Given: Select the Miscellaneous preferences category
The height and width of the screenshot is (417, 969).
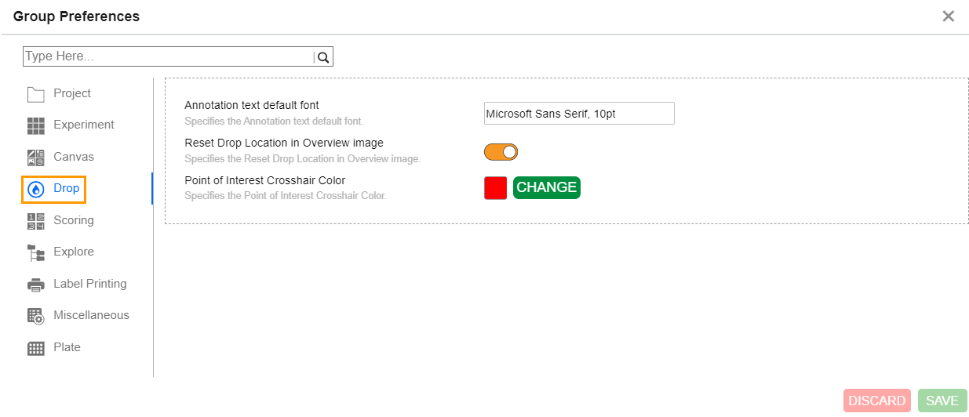Looking at the screenshot, I should click(x=91, y=315).
